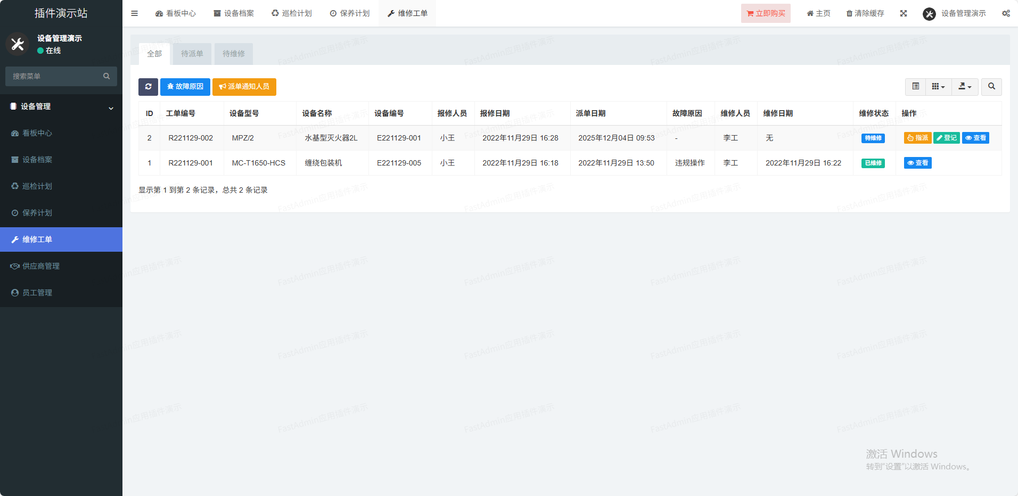Open the settings gears icon in the top right
The height and width of the screenshot is (496, 1018).
[x=1006, y=13]
